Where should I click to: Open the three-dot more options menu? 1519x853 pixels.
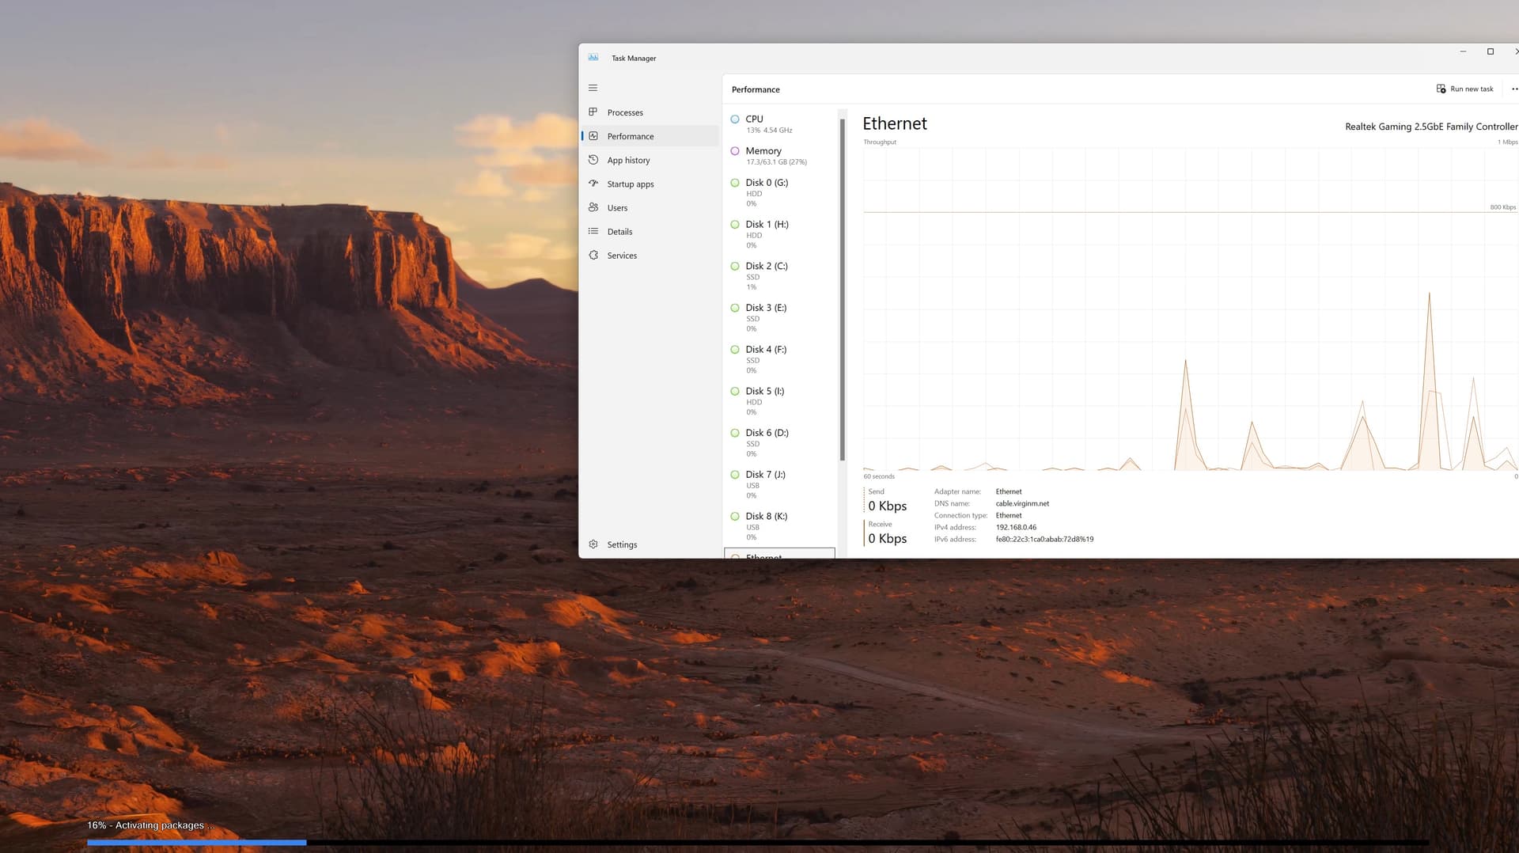tap(1514, 89)
